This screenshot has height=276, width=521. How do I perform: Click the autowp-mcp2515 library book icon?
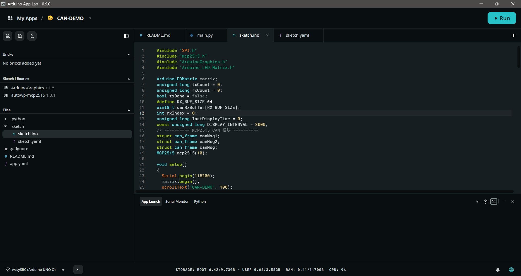point(6,95)
